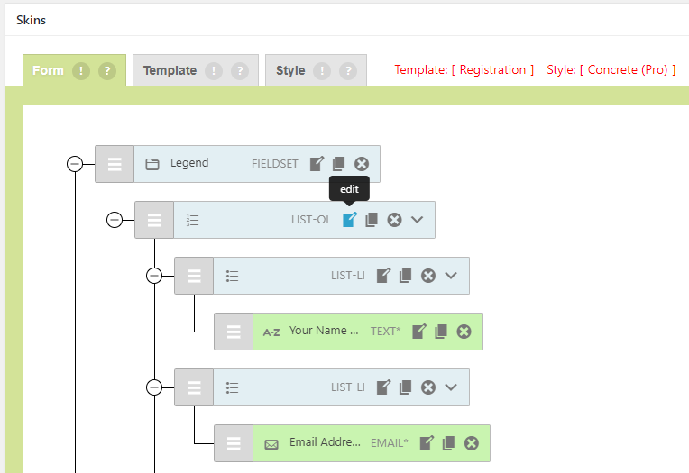Screen dimensions: 689x473
Task: Remove the Your Name text field
Action: [x=464, y=332]
